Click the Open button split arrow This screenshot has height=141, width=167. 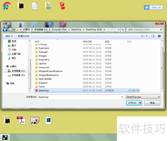[140, 103]
